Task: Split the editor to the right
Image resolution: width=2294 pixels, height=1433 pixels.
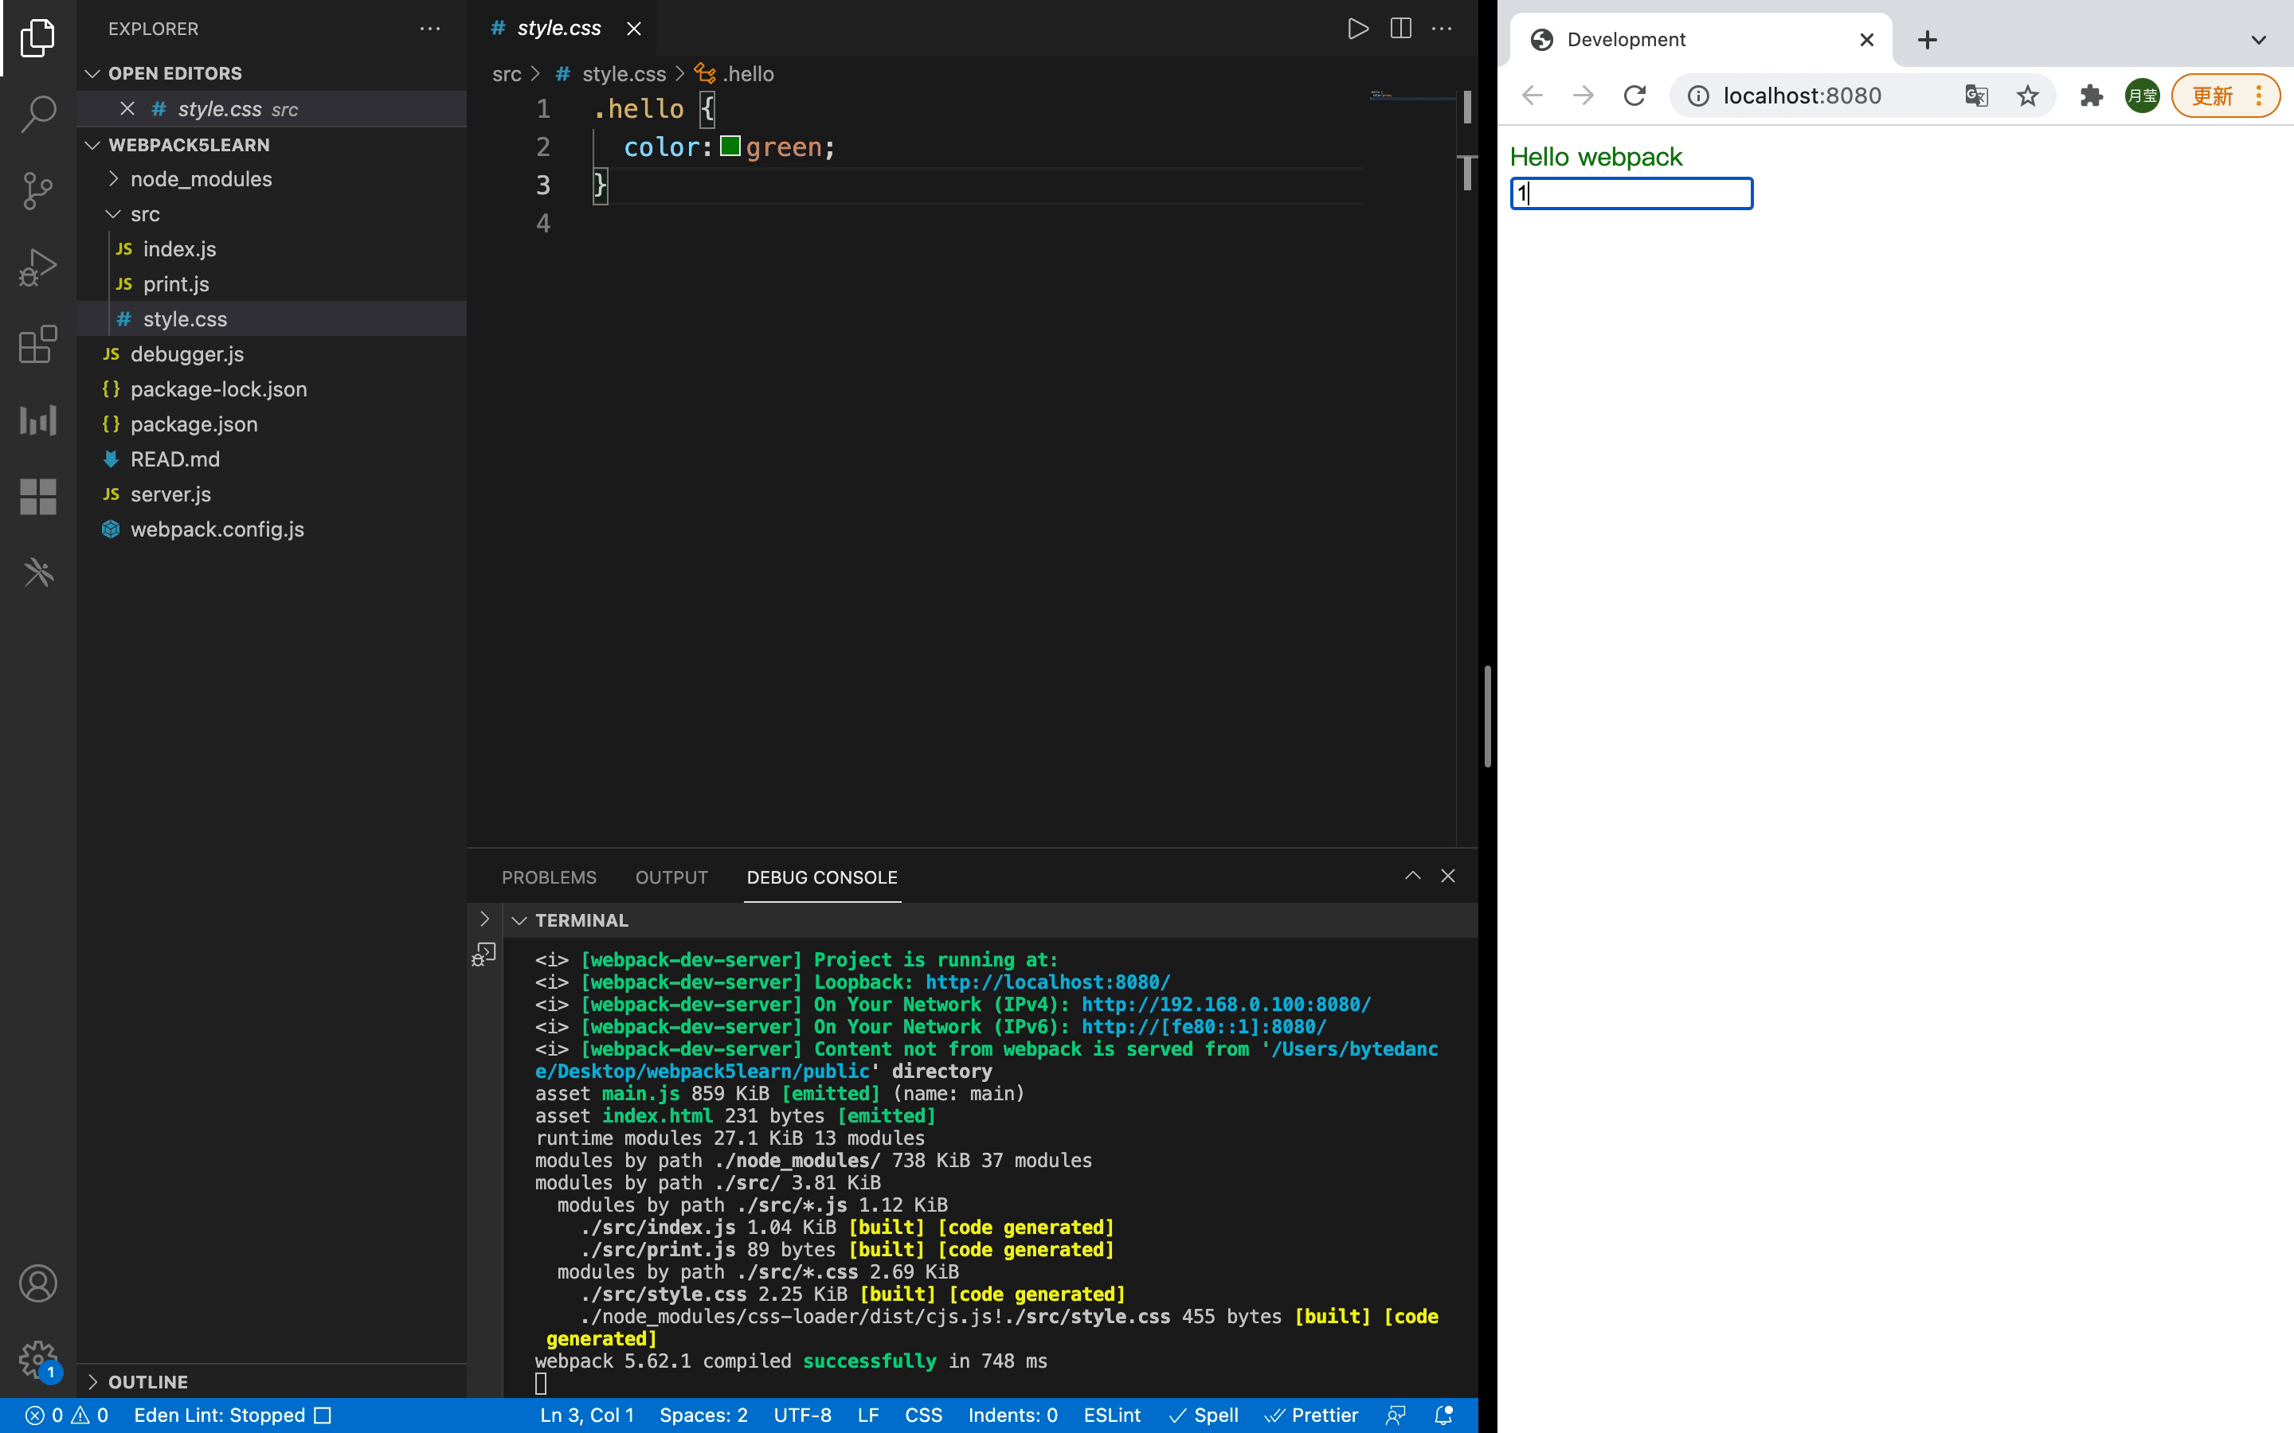Action: (1400, 29)
